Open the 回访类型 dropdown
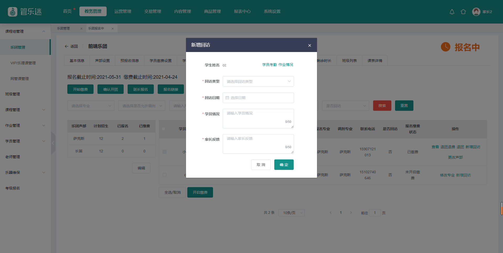The height and width of the screenshot is (253, 503). pyautogui.click(x=258, y=81)
